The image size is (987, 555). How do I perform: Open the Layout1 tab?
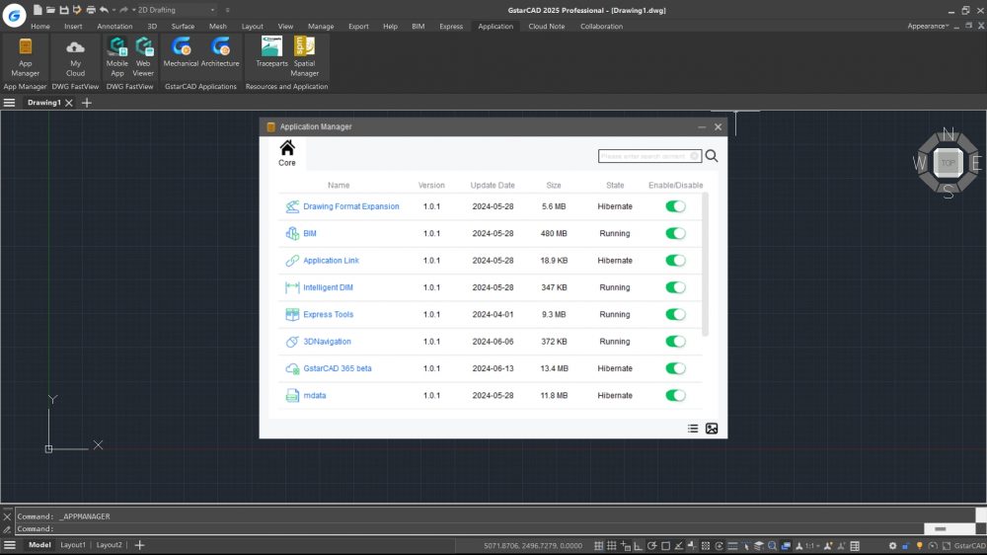coord(73,545)
